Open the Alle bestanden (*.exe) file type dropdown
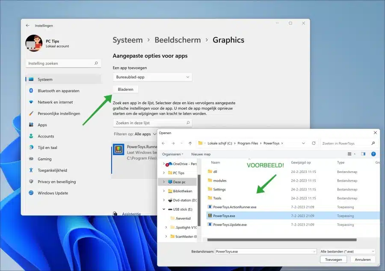The image size is (385, 271). point(347,251)
